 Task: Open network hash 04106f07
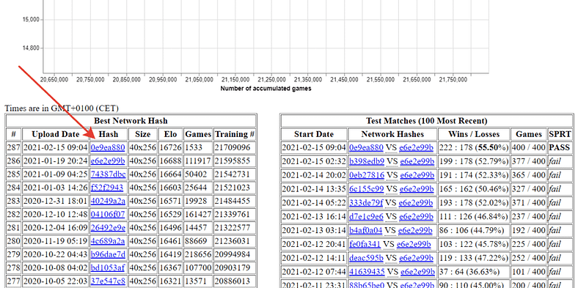pyautogui.click(x=108, y=214)
